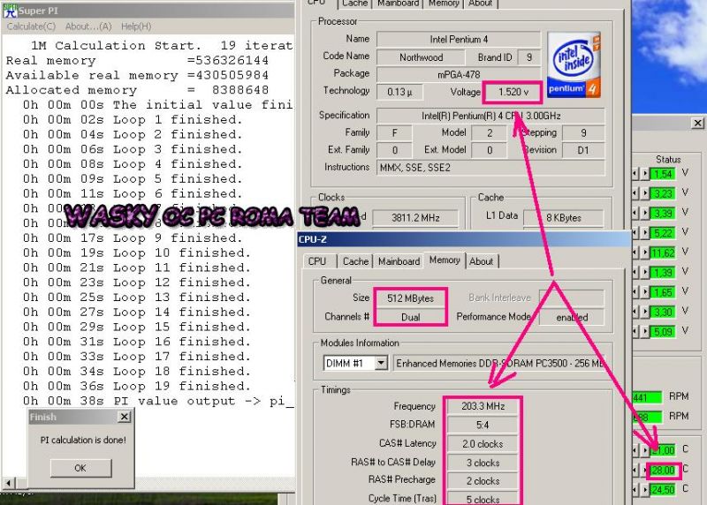This screenshot has height=505, width=707.
Task: Click OK in the Finish dialog
Action: click(80, 468)
